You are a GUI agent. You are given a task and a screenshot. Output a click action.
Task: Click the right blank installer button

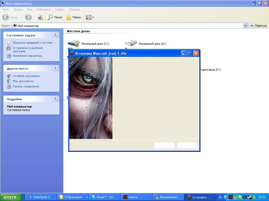(187, 146)
